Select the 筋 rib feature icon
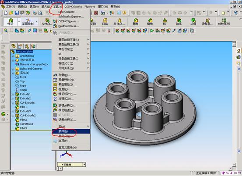Screen dimensions: 242x176 coord(165,21)
